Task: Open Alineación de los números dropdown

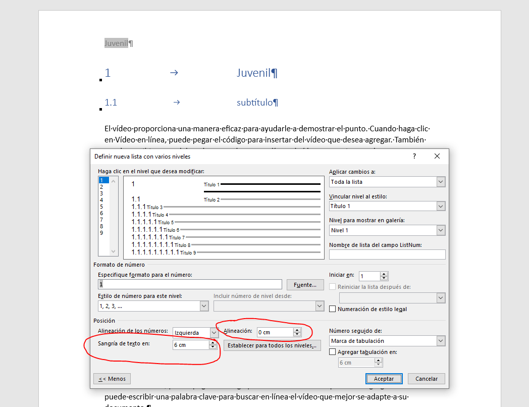Action: click(x=214, y=333)
